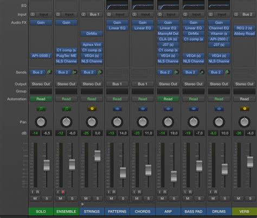Open the Aphex Vint plugin on STRINGS
257x218 pixels.
pos(92,44)
